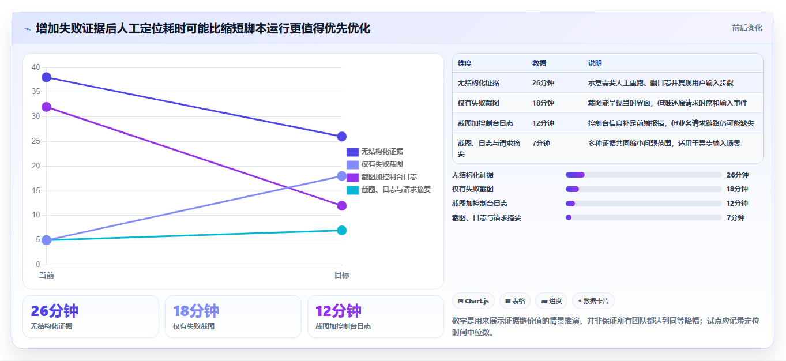The image size is (786, 361).
Task: Click the 仅有失败截图 progress bar
Action: (644, 189)
